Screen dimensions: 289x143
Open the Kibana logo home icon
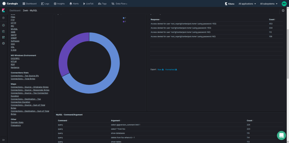coord(3,10)
